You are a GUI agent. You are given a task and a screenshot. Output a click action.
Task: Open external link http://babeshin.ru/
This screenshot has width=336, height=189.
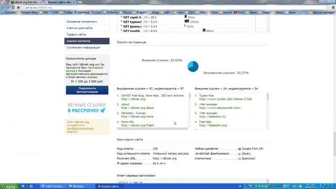[x=213, y=117]
